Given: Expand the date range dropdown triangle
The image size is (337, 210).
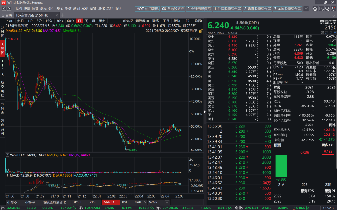Looking at the screenshot, I should click(196, 31).
